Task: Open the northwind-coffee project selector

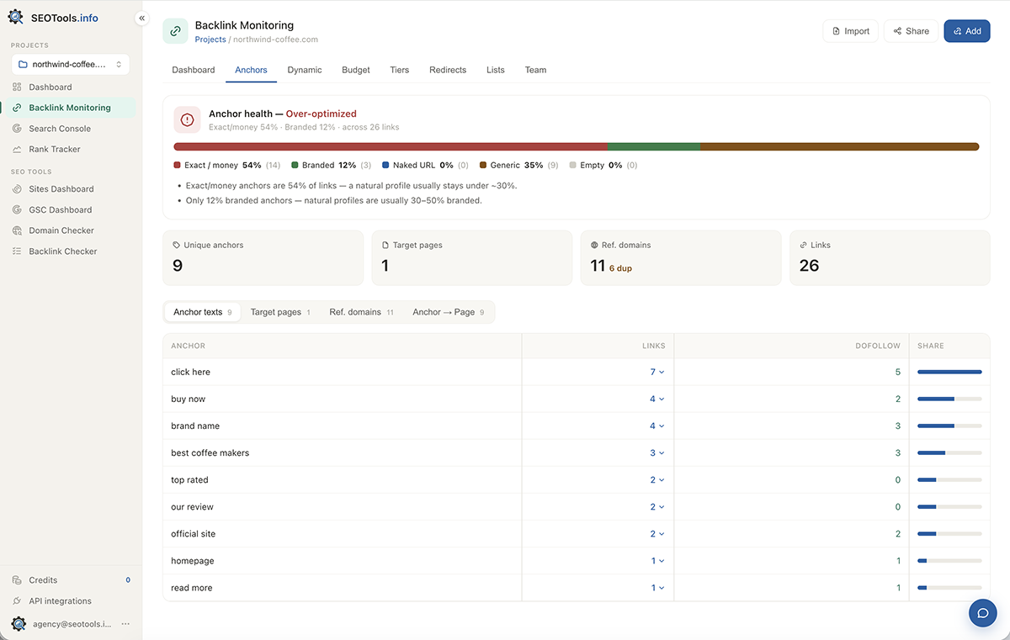Action: point(71,64)
